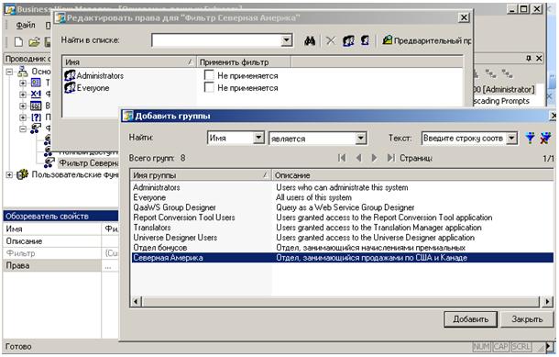This screenshot has width=559, height=357.
Task: Click the Everyone group icon in rights list
Action: coord(70,88)
